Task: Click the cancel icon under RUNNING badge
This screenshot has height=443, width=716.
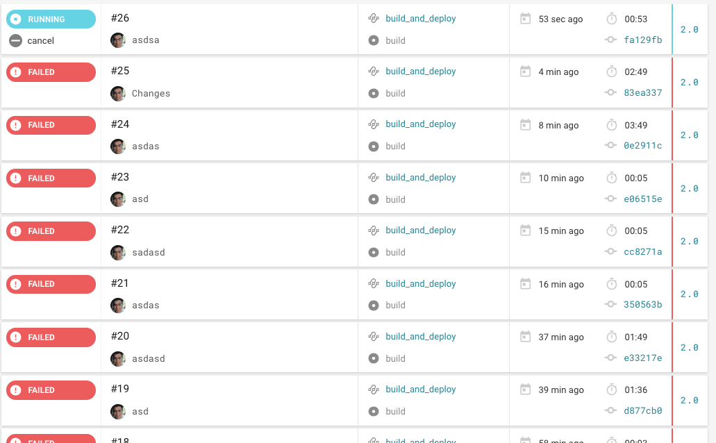Action: pyautogui.click(x=15, y=41)
